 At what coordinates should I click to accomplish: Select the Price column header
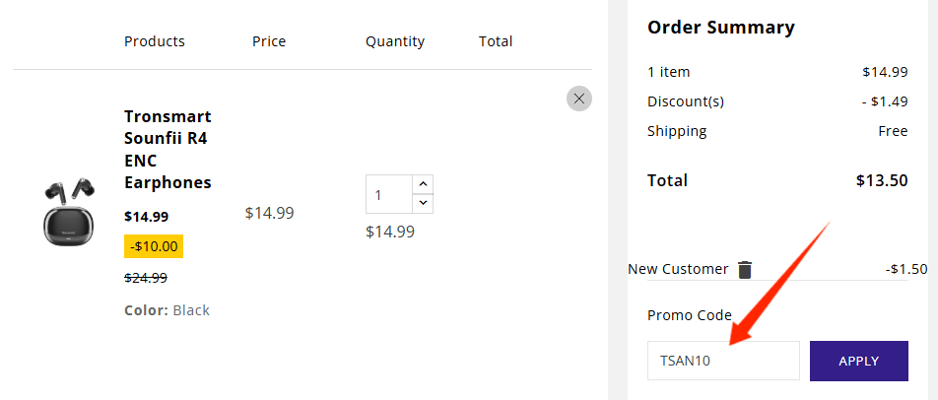click(269, 41)
